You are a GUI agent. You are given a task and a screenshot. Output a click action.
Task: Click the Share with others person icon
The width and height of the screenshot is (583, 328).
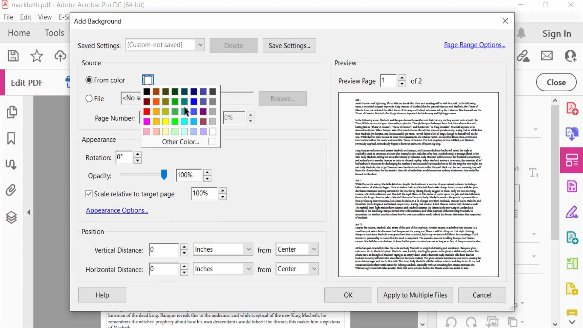coord(571,56)
